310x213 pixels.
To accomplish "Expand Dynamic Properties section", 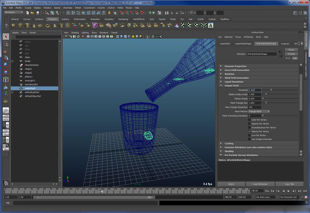I will click(x=259, y=66).
